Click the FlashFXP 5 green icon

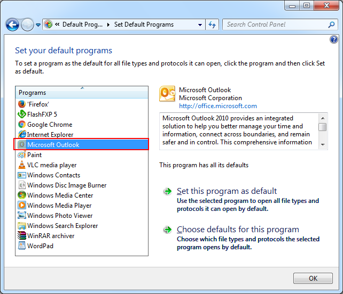pyautogui.click(x=22, y=114)
